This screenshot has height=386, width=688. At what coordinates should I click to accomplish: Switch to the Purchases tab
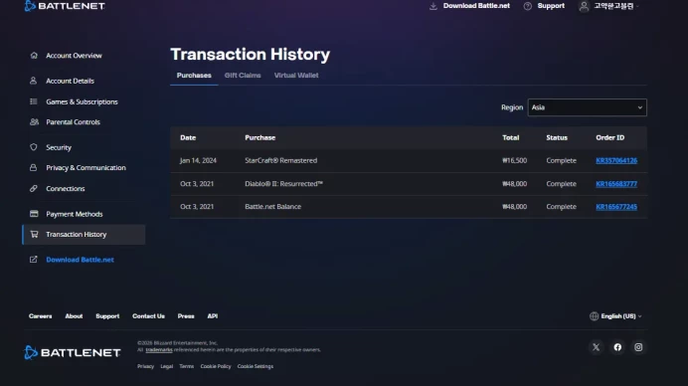[x=194, y=76]
